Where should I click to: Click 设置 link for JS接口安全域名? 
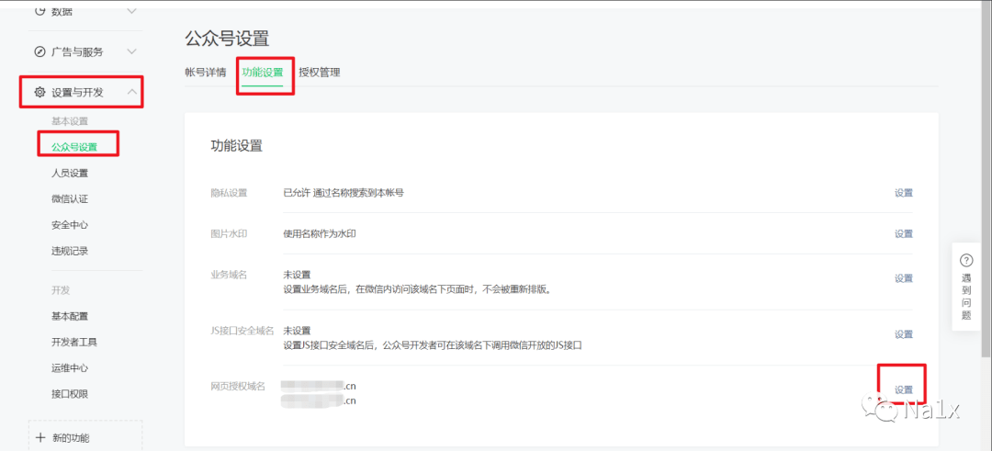(904, 334)
